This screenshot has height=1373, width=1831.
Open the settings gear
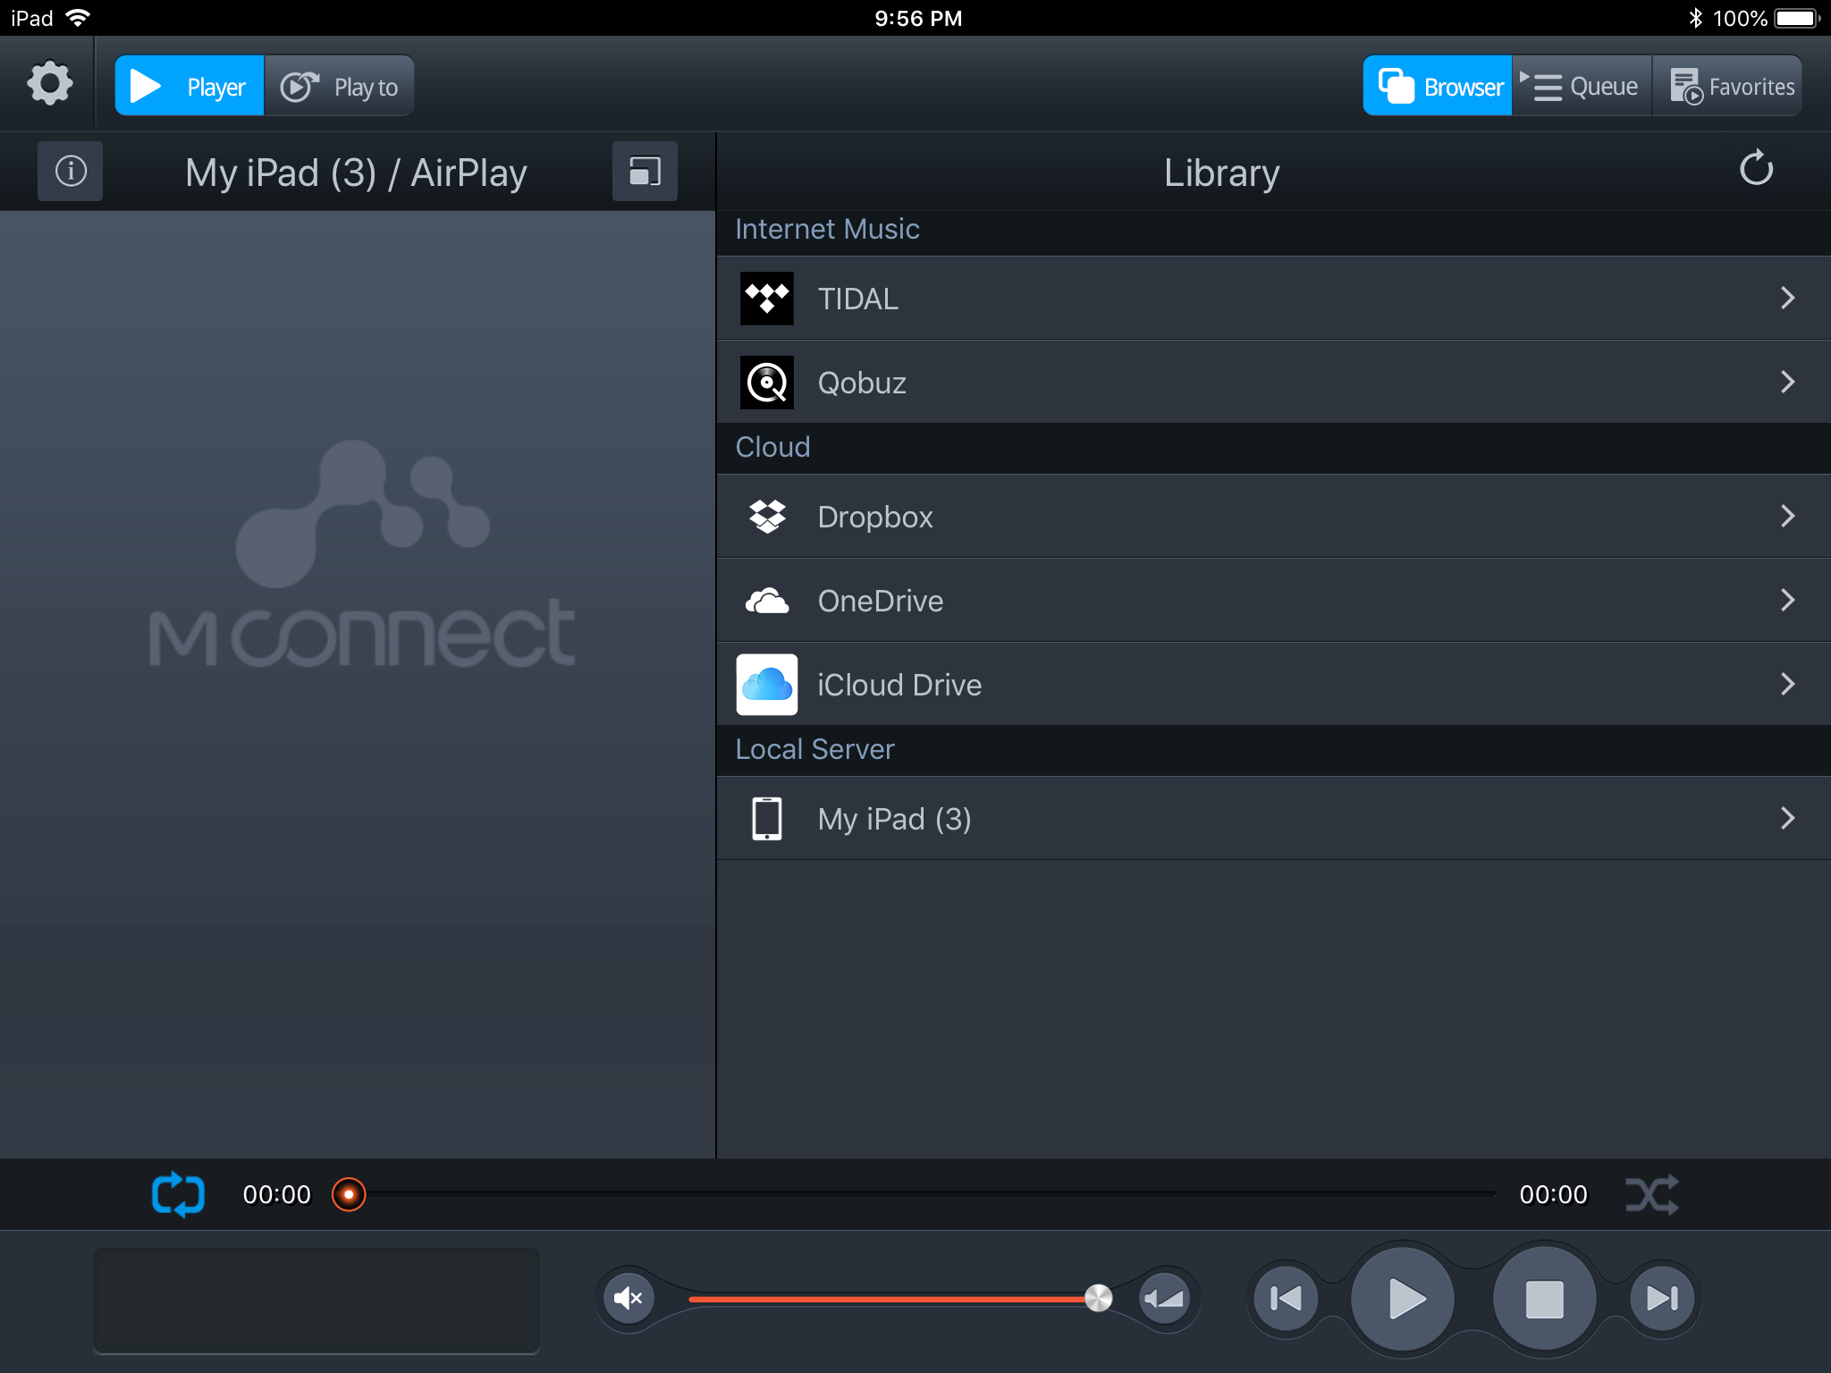[x=49, y=84]
